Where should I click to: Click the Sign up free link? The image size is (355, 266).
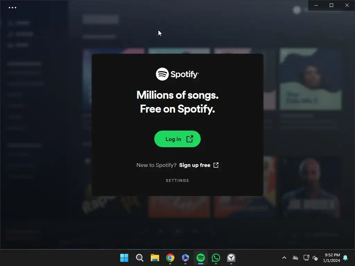coord(195,165)
